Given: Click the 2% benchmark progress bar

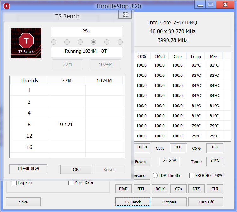Looking at the screenshot, I should coord(86,32).
